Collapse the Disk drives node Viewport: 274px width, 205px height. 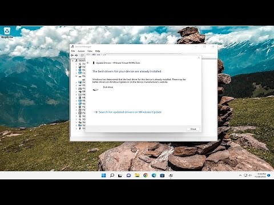76,76
